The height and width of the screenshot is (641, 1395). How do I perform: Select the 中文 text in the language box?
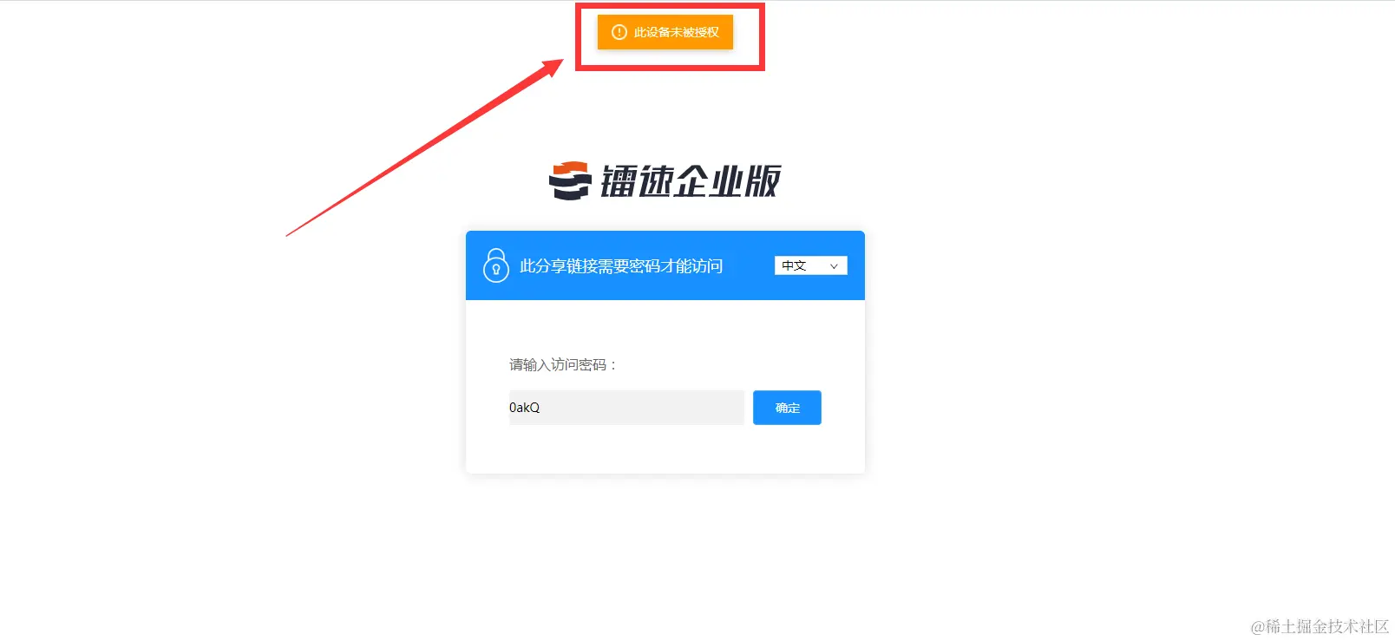pos(794,265)
